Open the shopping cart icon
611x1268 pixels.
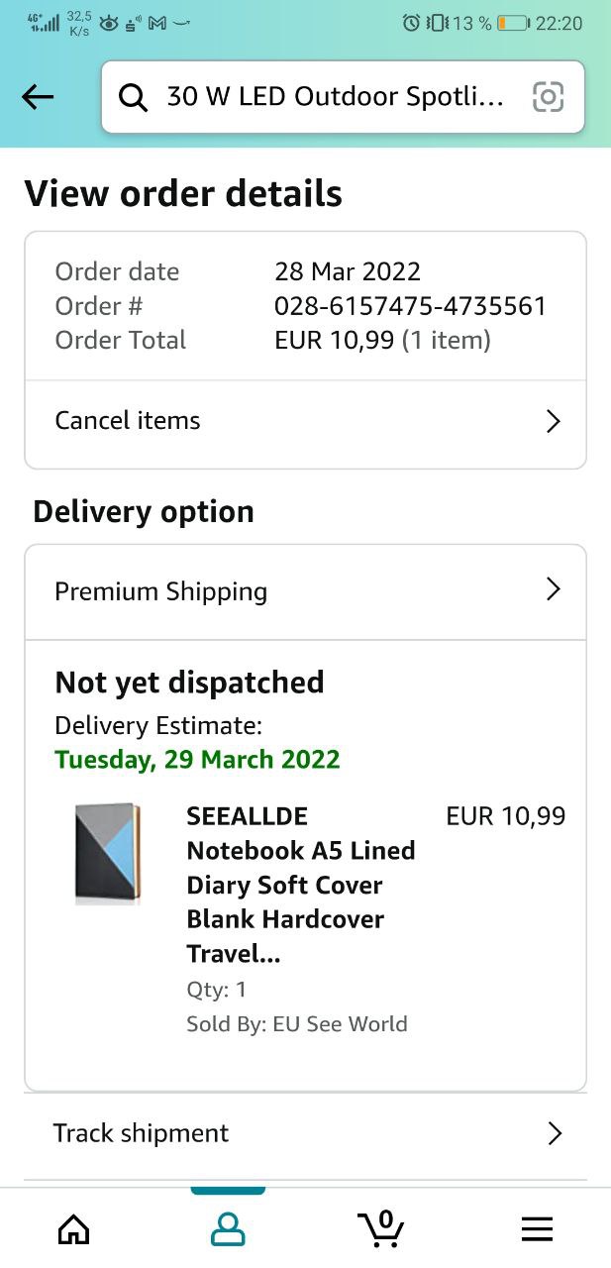(x=381, y=1228)
